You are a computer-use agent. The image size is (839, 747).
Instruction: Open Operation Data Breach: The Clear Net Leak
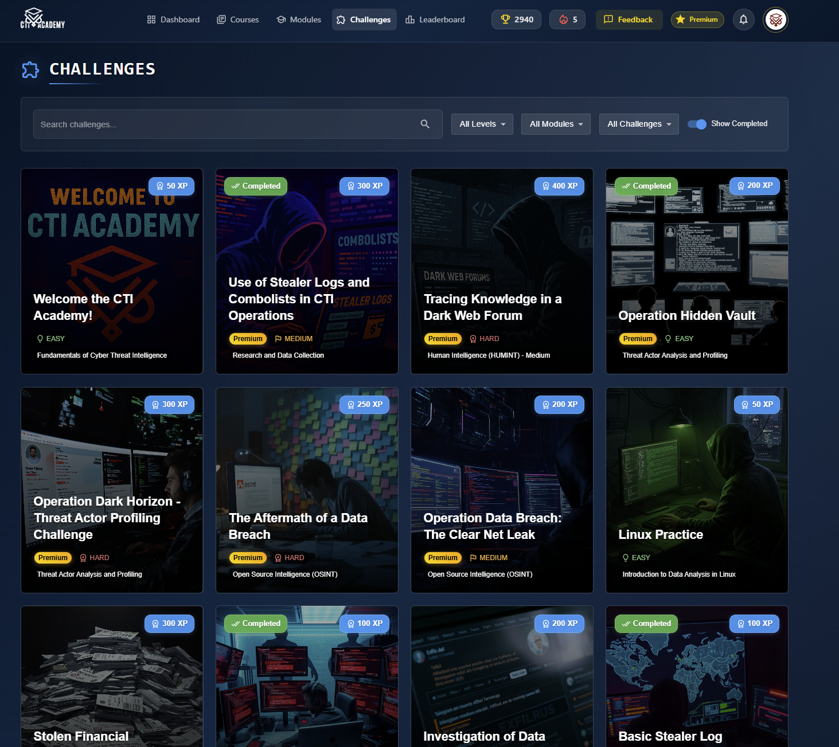[x=502, y=490]
